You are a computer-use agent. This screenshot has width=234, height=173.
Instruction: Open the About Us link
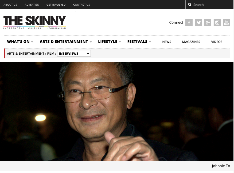point(10,5)
